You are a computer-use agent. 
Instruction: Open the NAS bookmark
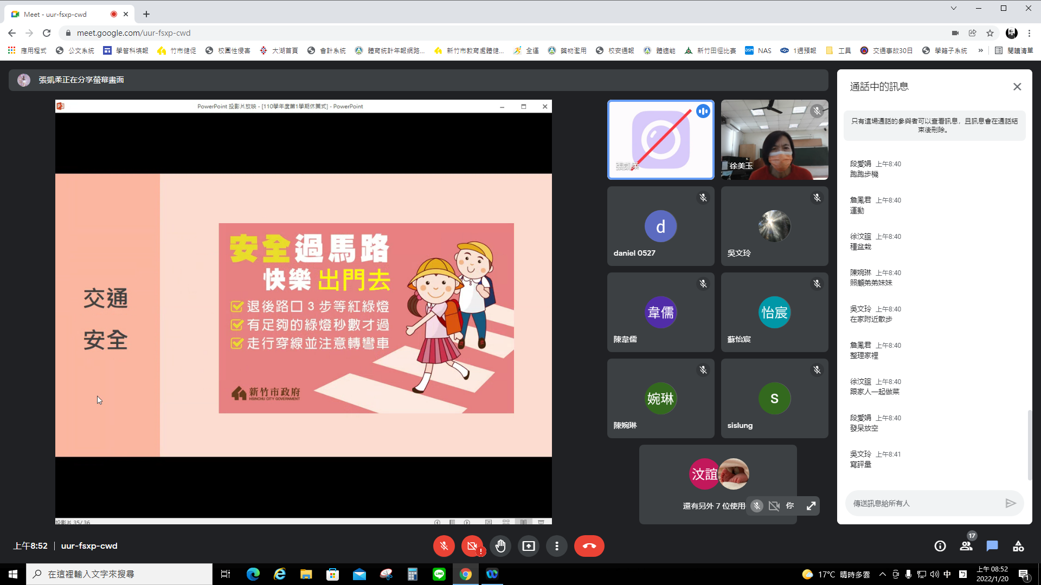[758, 50]
